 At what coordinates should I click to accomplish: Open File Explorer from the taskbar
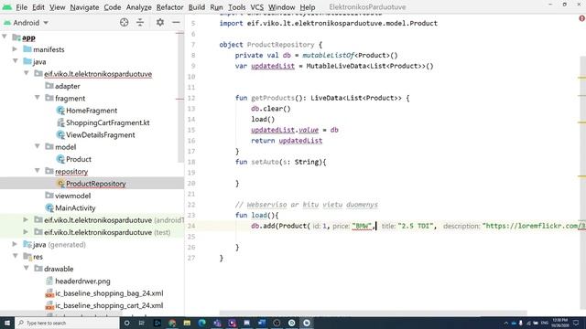[187, 323]
